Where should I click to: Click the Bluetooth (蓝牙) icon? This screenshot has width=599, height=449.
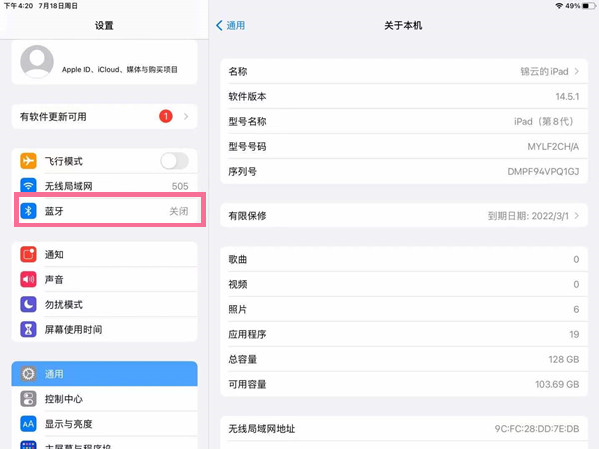pyautogui.click(x=28, y=211)
